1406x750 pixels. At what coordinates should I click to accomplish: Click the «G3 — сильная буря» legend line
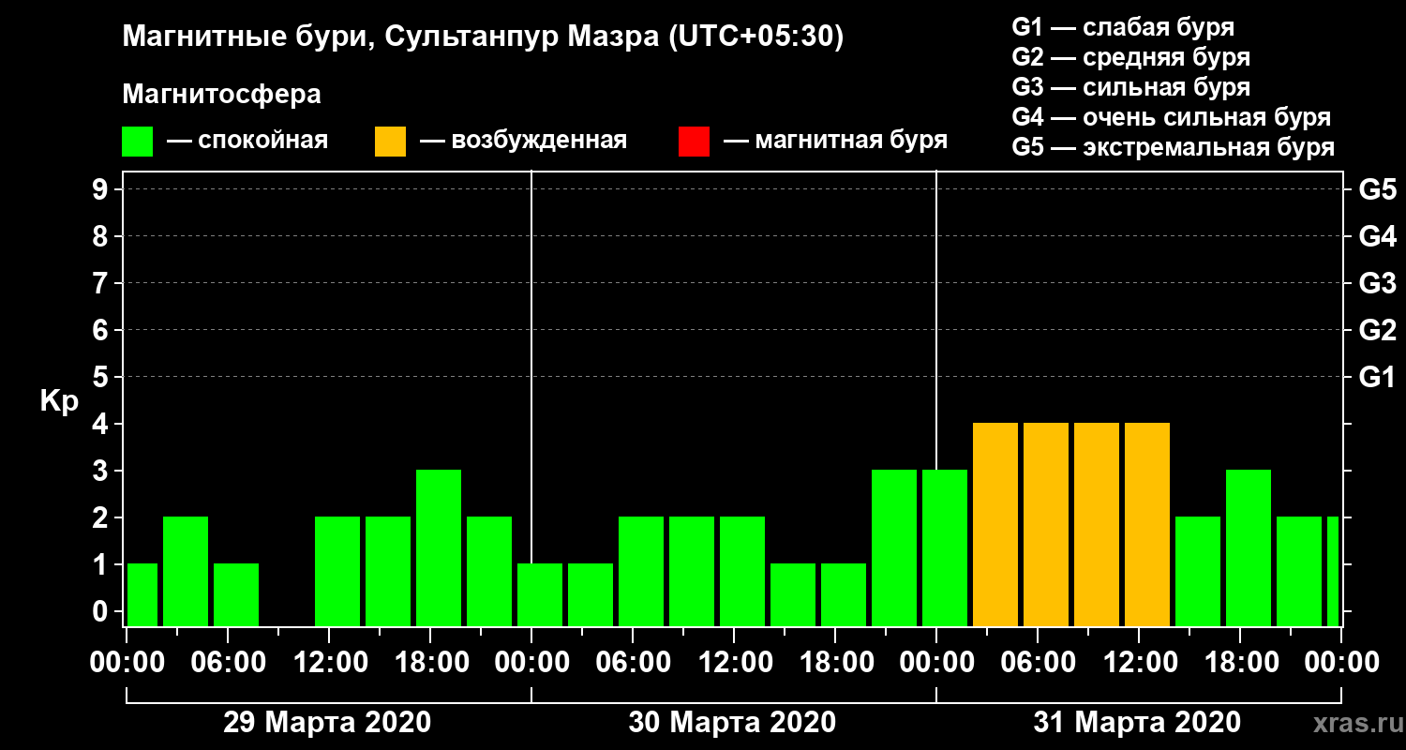coord(1131,87)
